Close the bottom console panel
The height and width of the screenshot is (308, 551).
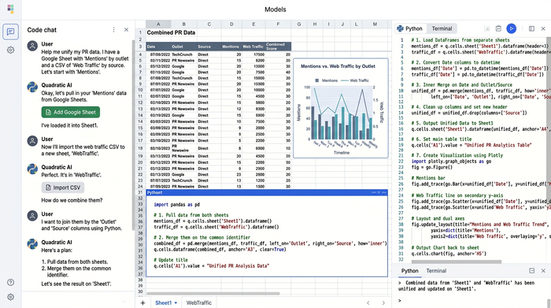pos(543,271)
